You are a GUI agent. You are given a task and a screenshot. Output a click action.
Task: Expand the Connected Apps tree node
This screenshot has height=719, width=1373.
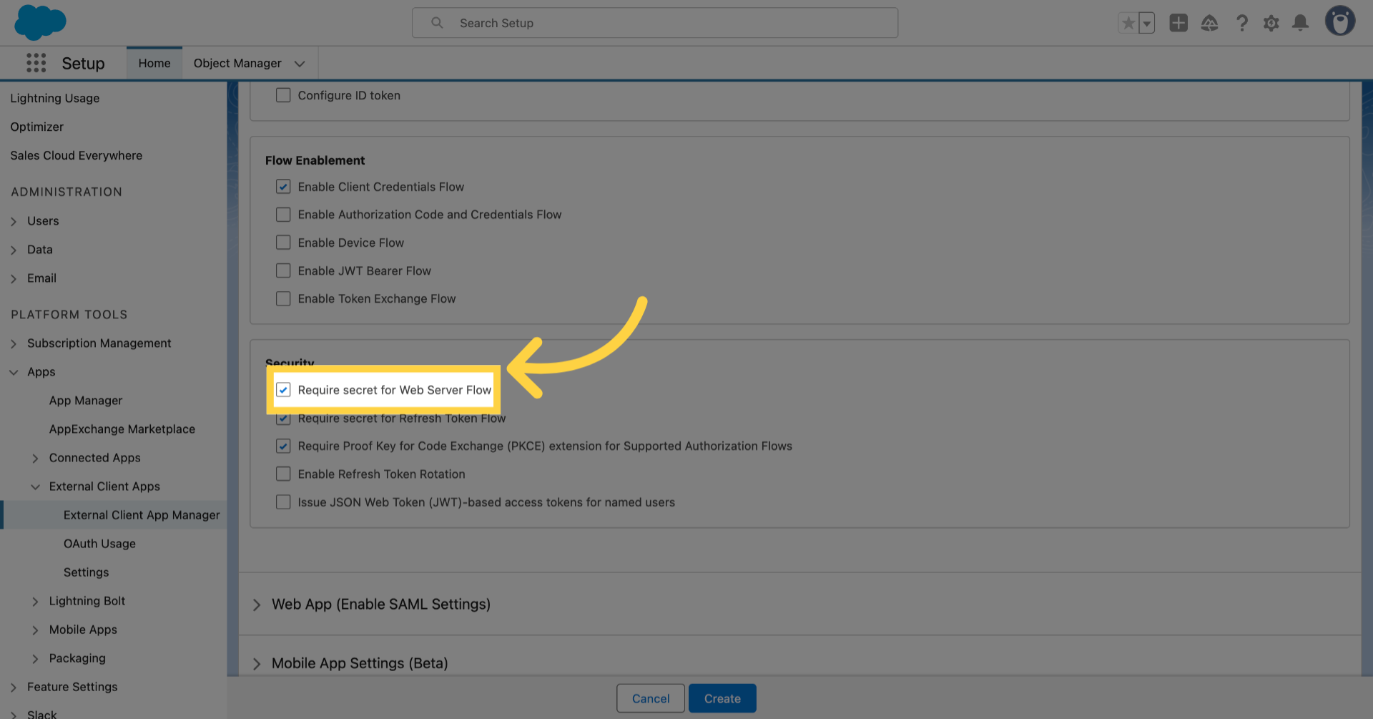tap(35, 459)
